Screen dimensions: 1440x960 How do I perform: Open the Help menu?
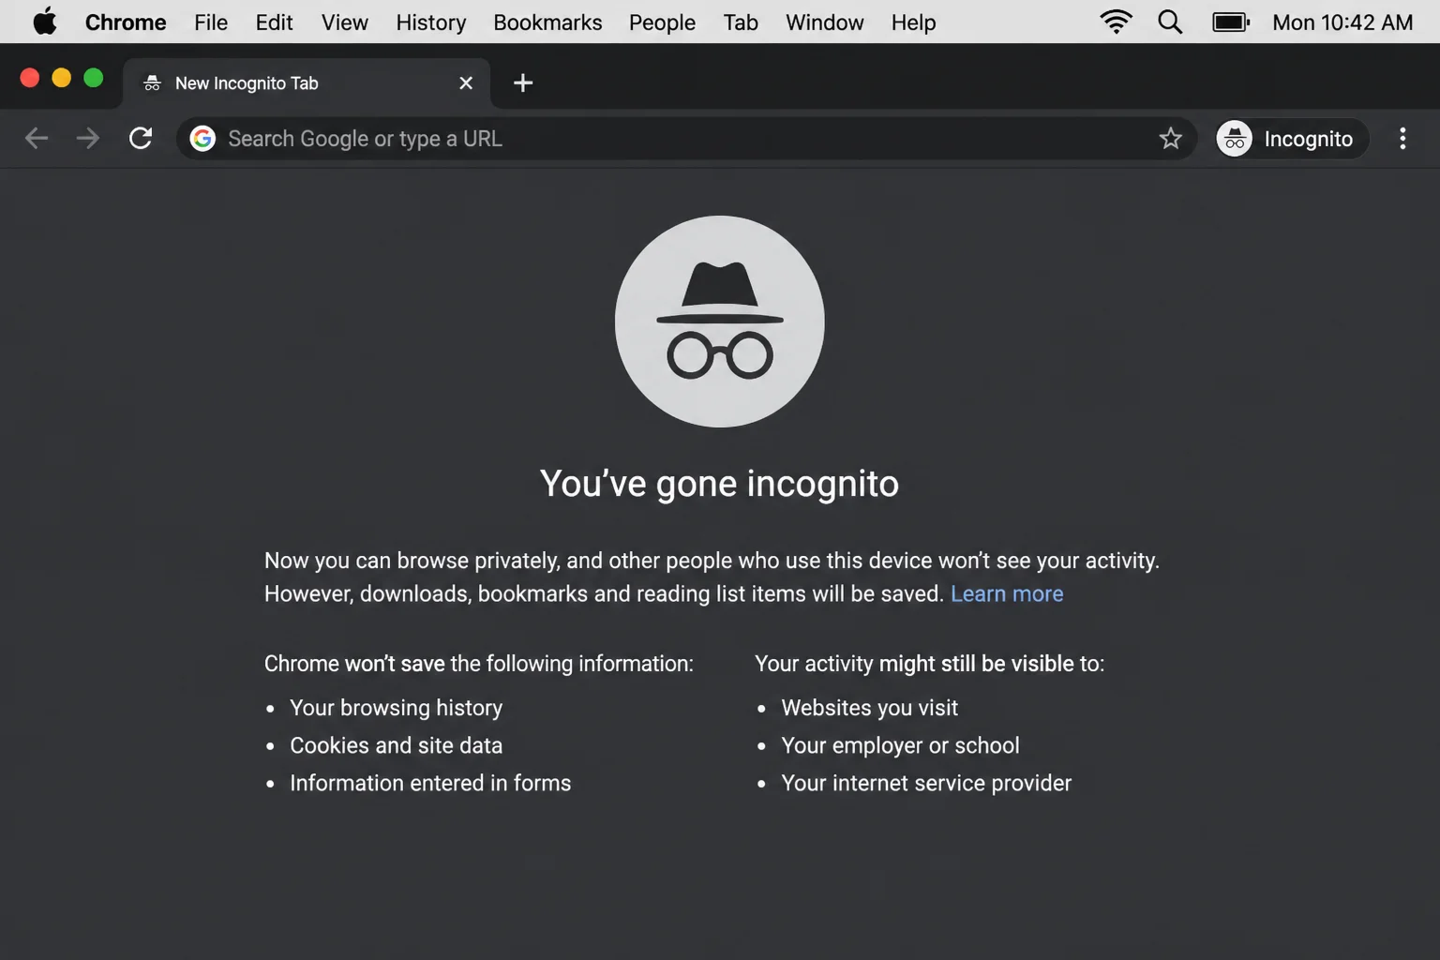coord(913,22)
